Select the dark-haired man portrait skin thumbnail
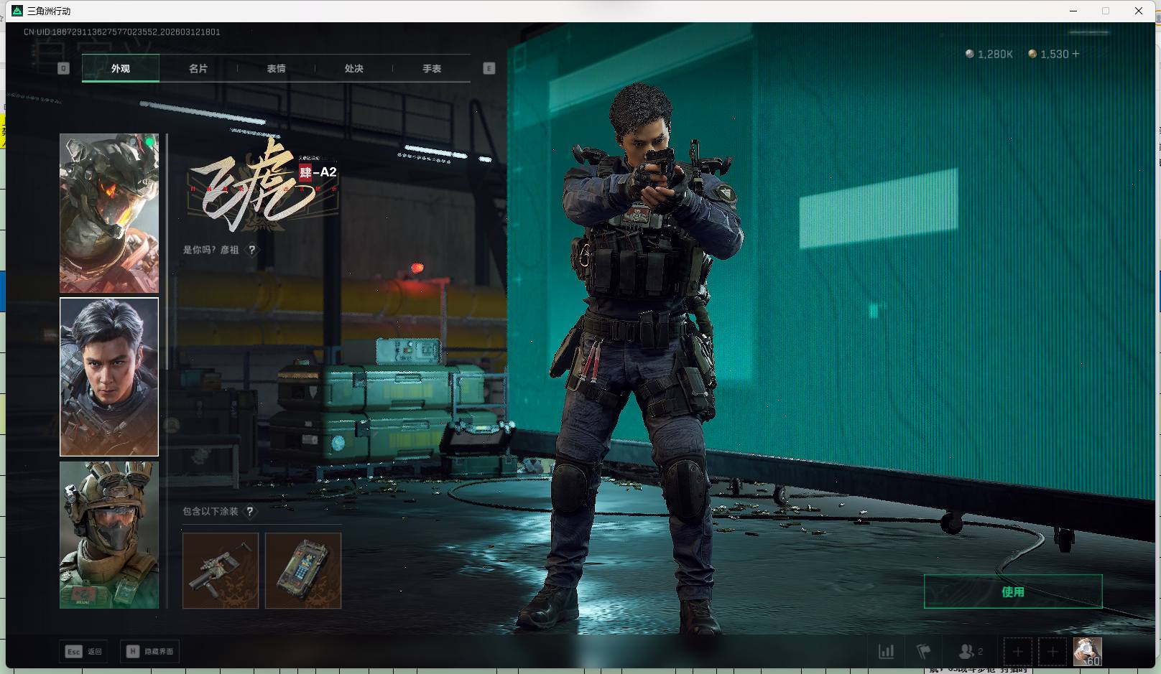This screenshot has height=674, width=1161. tap(109, 377)
